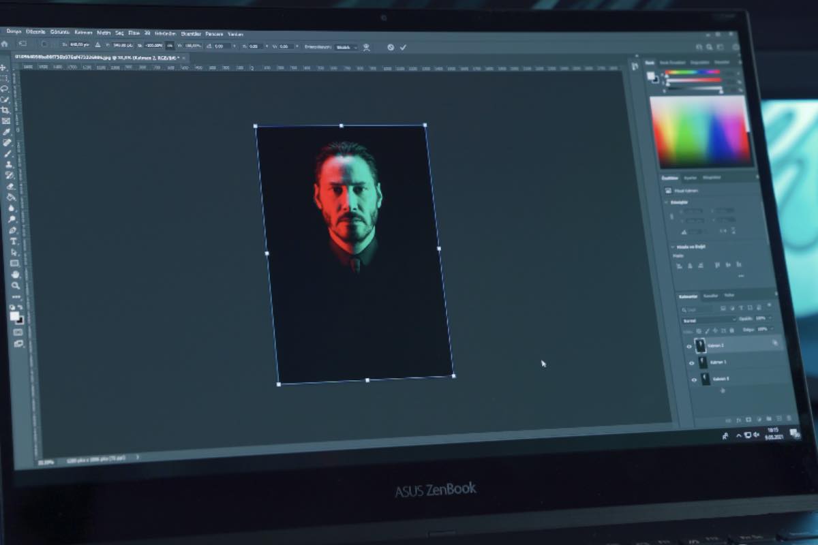Viewport: 818px width, 545px height.
Task: Open the Katman menu
Action: 83,31
